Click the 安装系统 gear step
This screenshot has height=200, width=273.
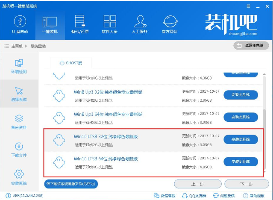click(19, 177)
